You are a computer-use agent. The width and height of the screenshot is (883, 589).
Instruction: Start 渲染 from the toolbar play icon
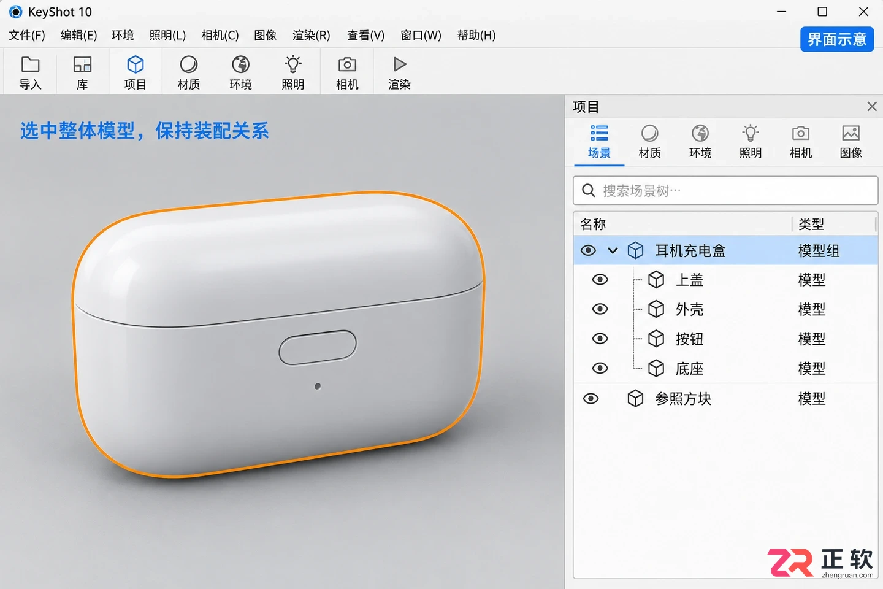point(399,72)
